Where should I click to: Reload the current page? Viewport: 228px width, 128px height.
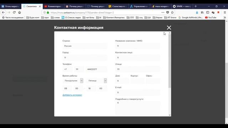tap(14, 12)
